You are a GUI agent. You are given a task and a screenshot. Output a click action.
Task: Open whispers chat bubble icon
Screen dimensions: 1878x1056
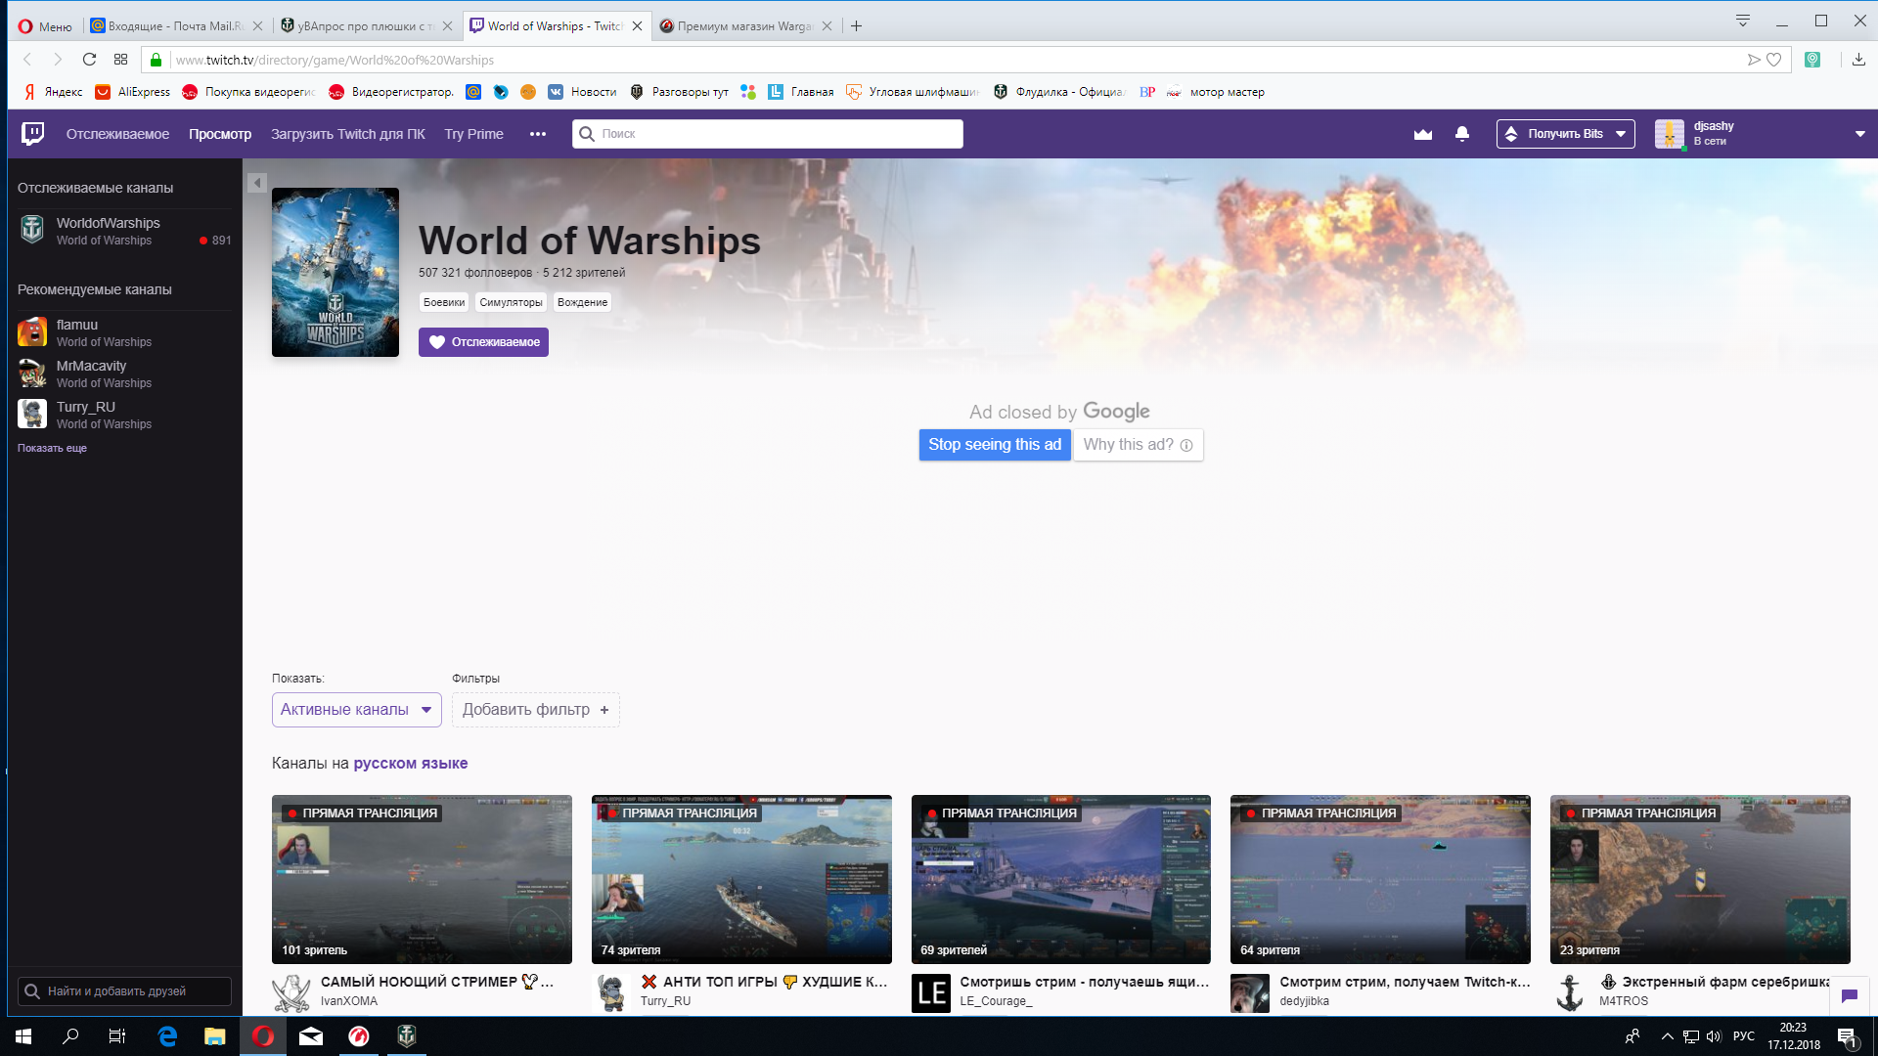point(1849,995)
